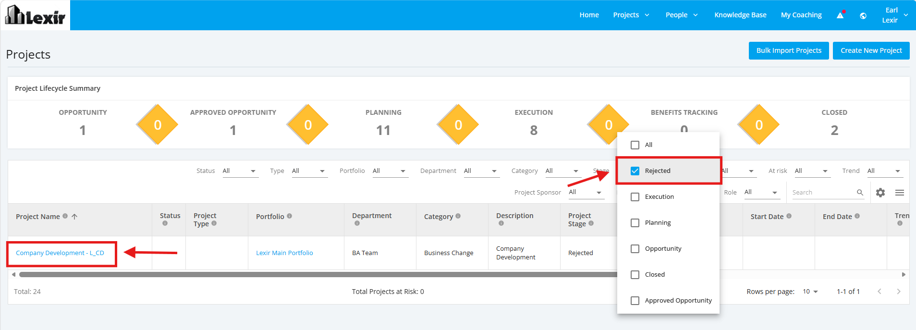This screenshot has height=330, width=916.
Task: Open the Portfolio filter dropdown
Action: (390, 171)
